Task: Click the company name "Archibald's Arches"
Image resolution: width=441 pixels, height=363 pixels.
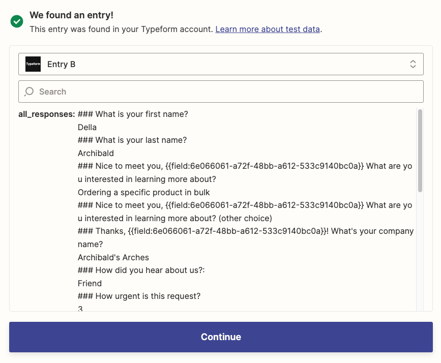Action: 113,257
